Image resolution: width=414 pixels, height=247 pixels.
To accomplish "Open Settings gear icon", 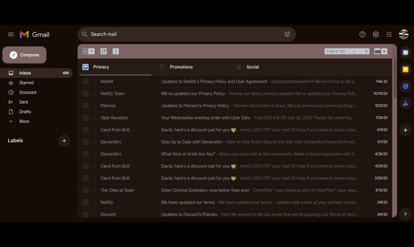I will click(376, 34).
